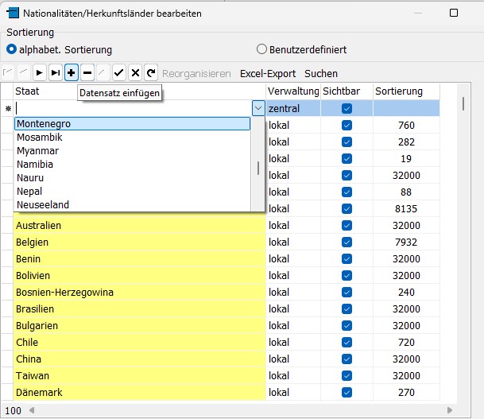The height and width of the screenshot is (419, 484).
Task: Click the new-record asterisk row indicator
Action: [8, 108]
